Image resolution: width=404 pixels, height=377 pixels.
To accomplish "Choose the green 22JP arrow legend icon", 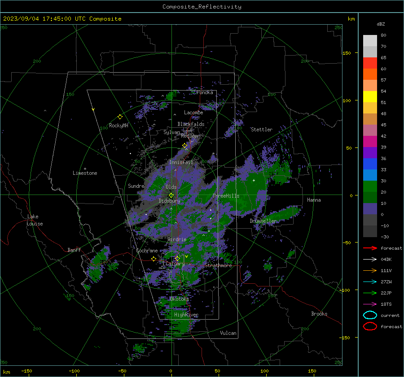I will coord(370,293).
